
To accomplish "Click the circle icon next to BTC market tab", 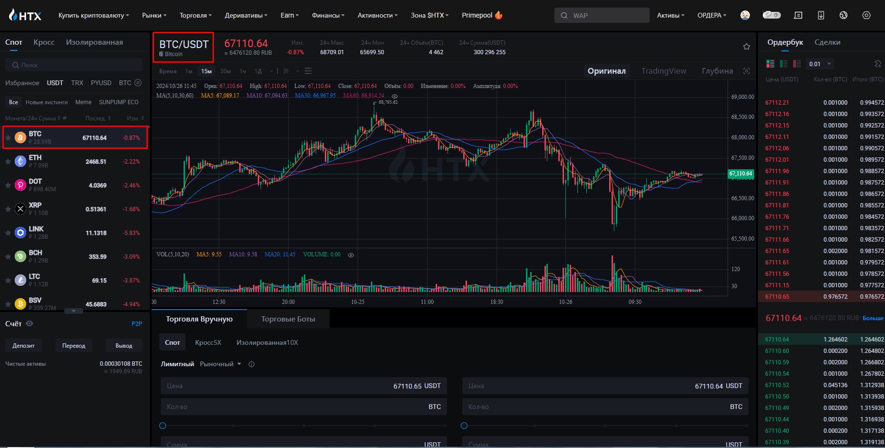I will click(138, 83).
